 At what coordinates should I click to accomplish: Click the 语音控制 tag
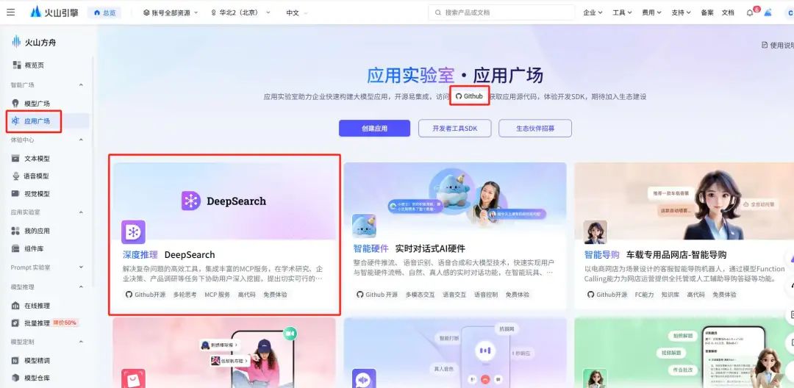coord(486,295)
